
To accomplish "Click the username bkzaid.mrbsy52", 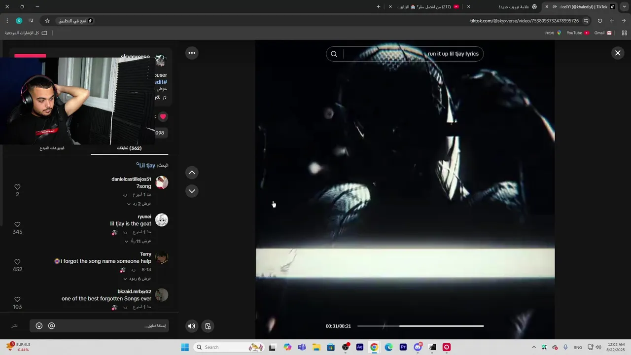I will [134, 291].
